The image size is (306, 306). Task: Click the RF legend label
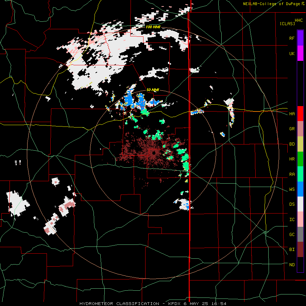point(292,38)
